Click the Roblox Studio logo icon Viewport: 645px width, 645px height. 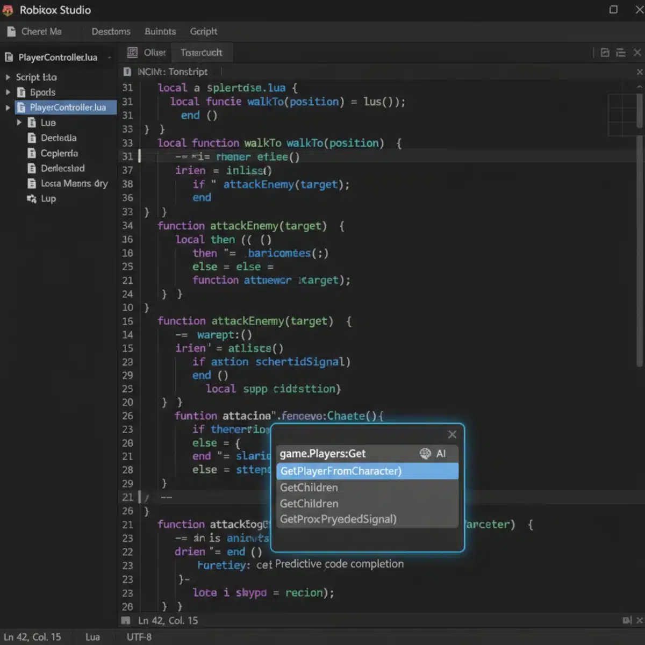[x=9, y=10]
